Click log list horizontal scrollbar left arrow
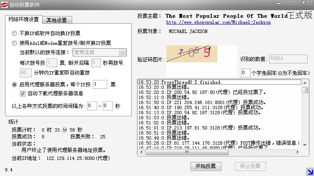 [141, 152]
